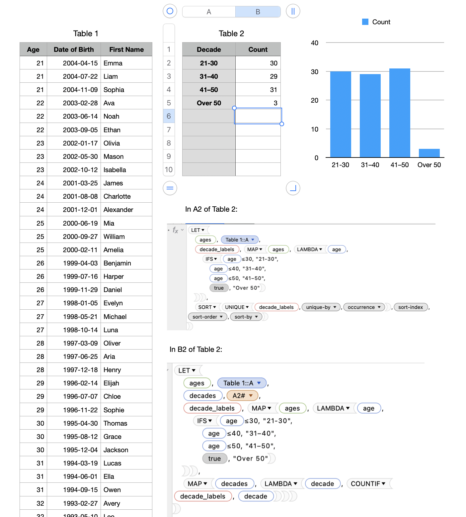Click the blue Count legend swatch
The width and height of the screenshot is (466, 517).
(365, 22)
